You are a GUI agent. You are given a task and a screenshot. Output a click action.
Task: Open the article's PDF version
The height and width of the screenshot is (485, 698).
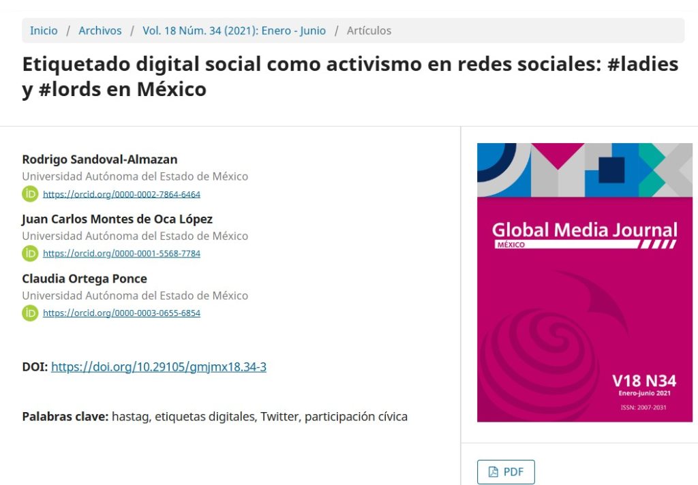pos(506,471)
